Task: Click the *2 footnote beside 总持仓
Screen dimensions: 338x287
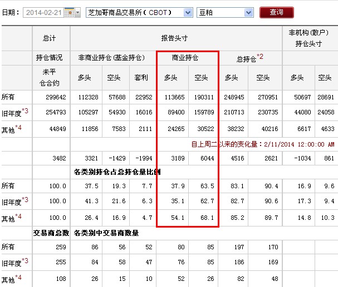Action: click(259, 57)
